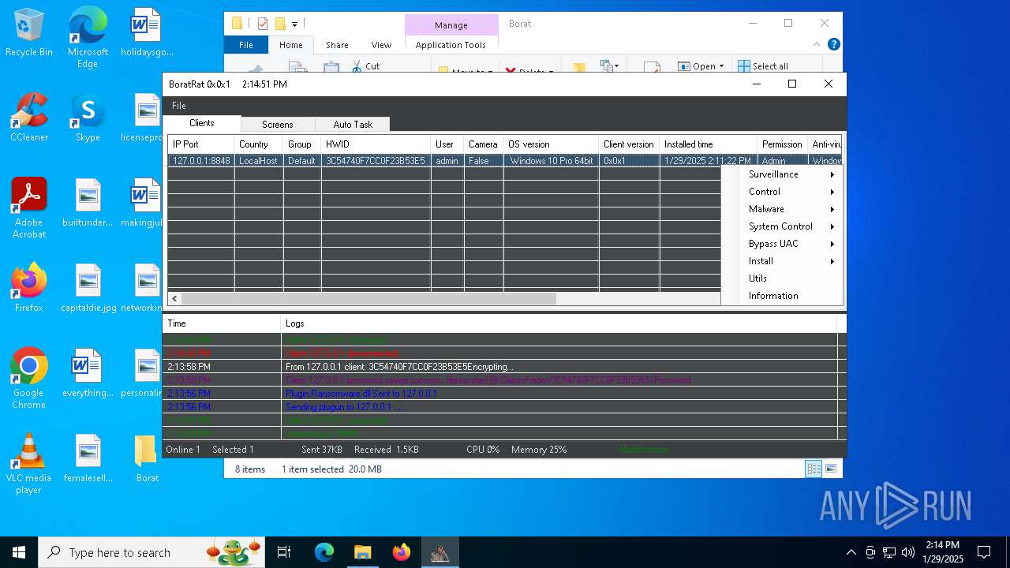Click Manage contextual tab in explorer
Screen dimensions: 1010x568
click(x=451, y=25)
